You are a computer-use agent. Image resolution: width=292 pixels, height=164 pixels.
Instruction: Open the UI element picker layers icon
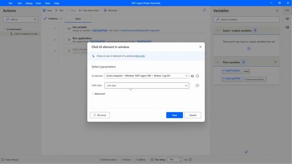click(x=193, y=76)
